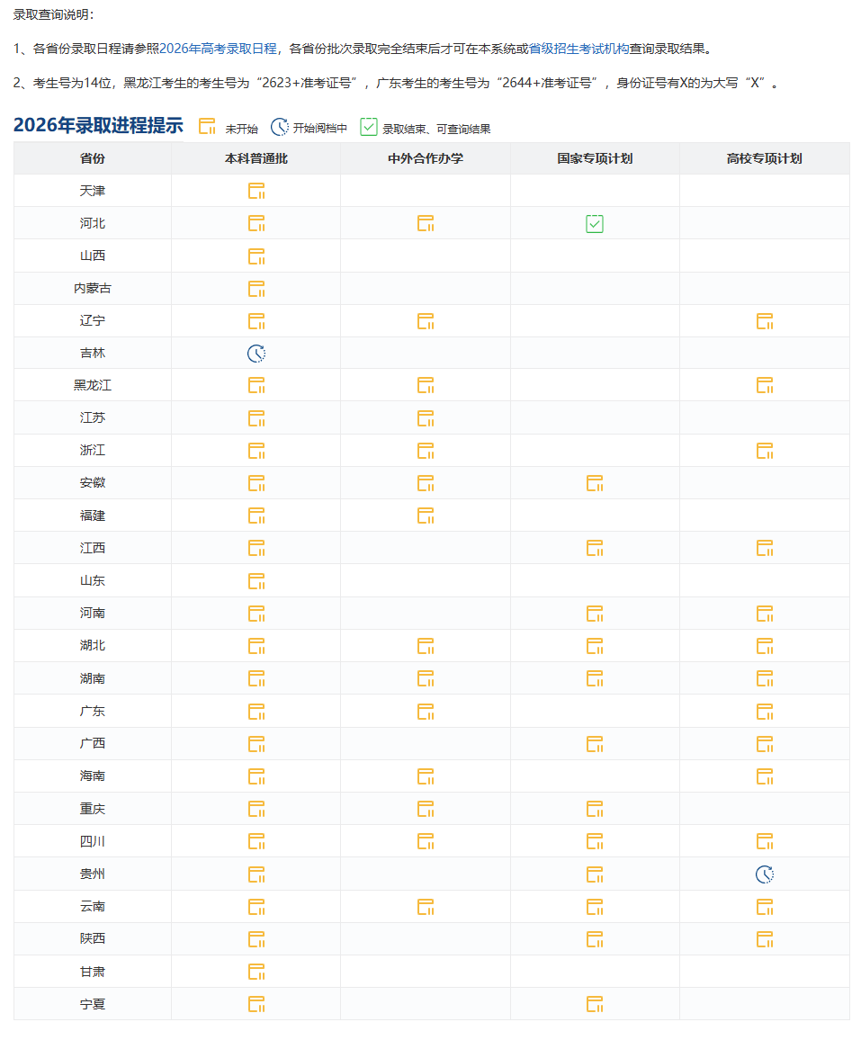This screenshot has height=1049, width=861.
Task: Click 山西 本科普通批 status icon
Action: 256,256
